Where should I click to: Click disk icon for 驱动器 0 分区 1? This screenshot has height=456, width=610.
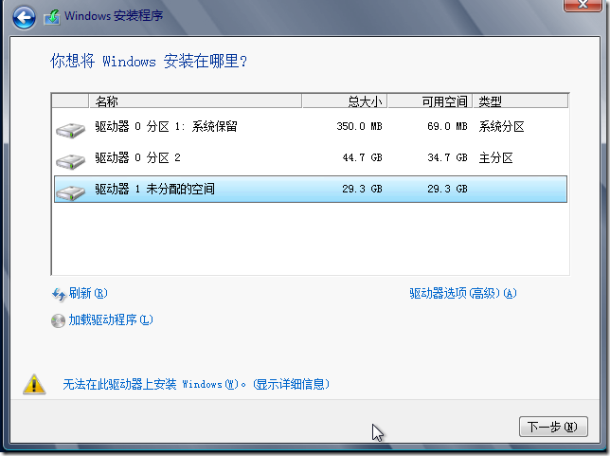coord(70,130)
